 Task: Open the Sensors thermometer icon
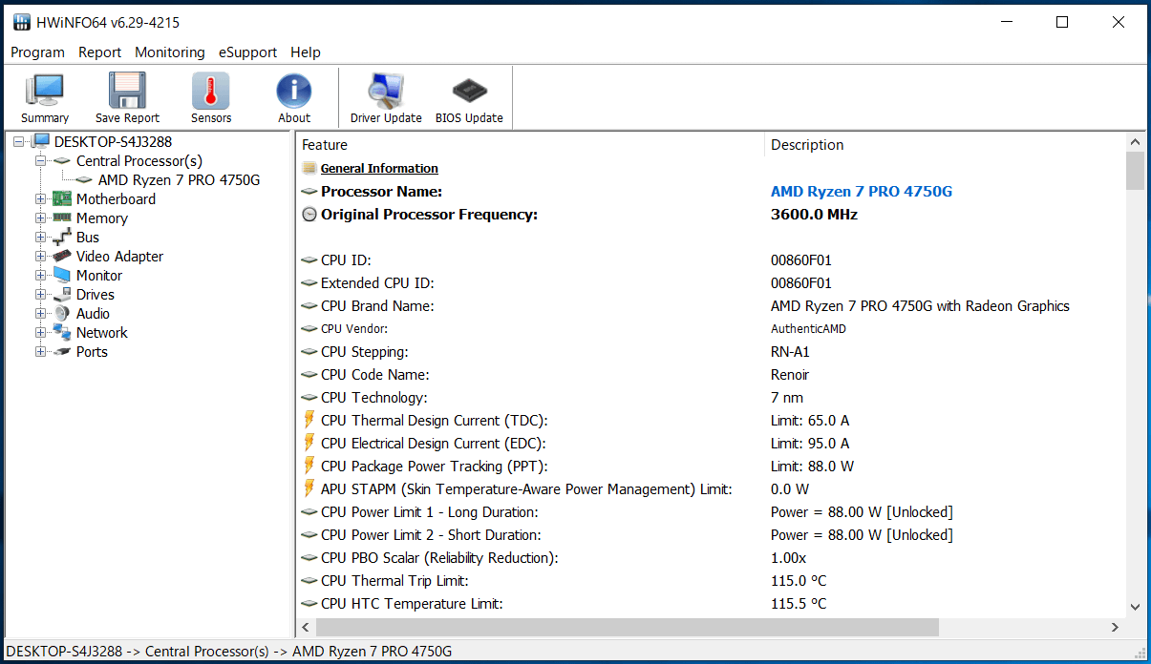pyautogui.click(x=211, y=91)
